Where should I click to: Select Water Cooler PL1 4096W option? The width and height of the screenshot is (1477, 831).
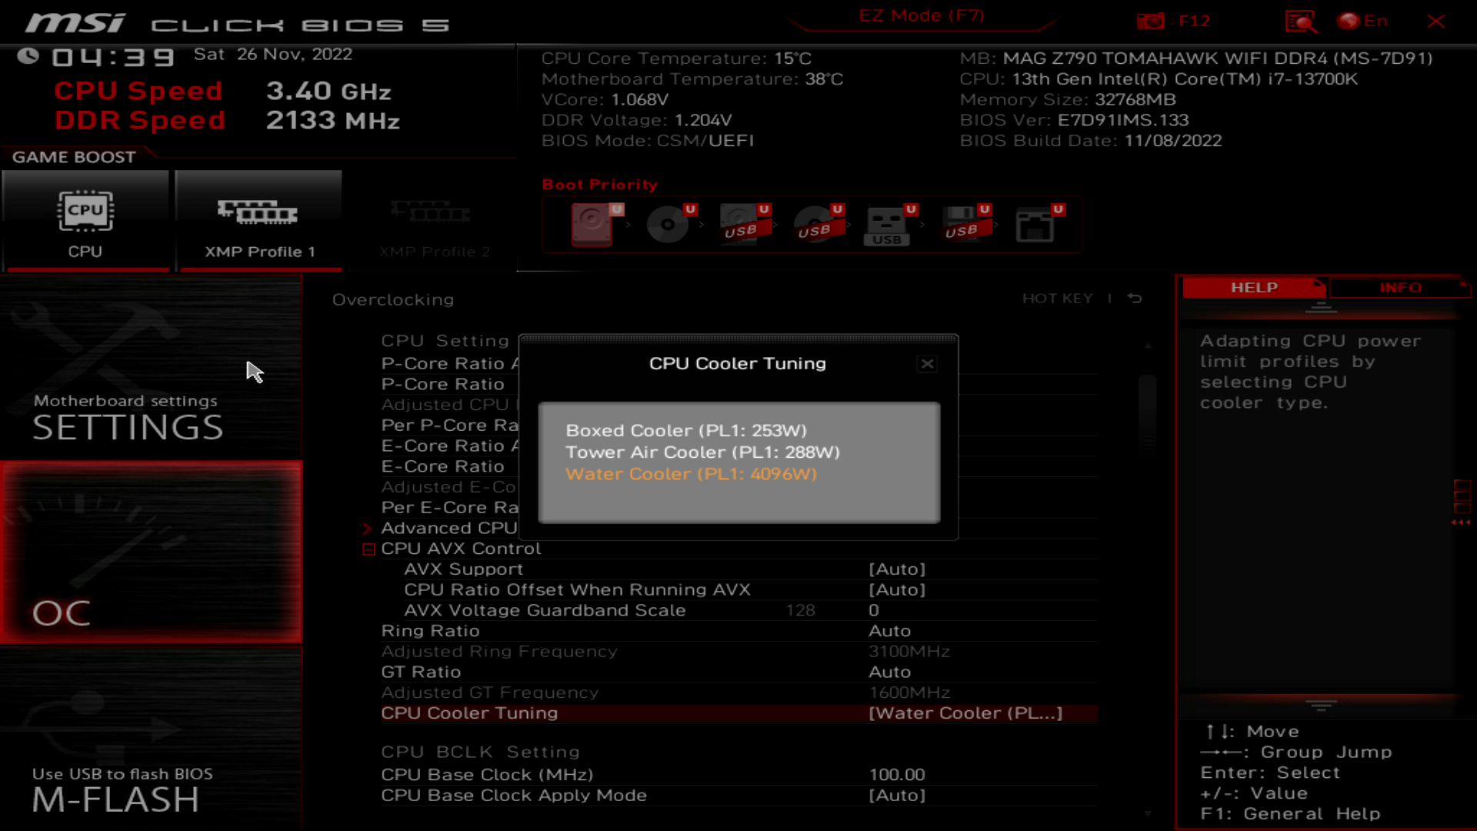click(692, 473)
